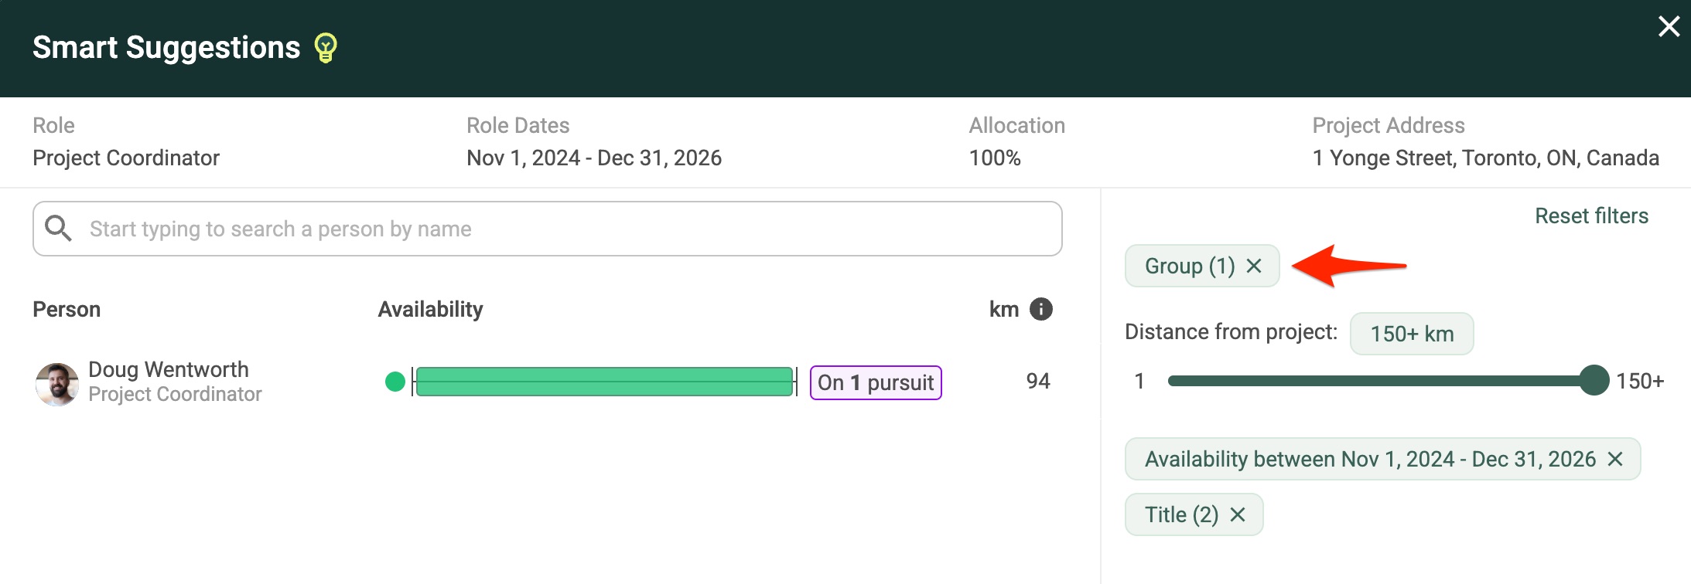Close the Smart Suggestions dialog
The height and width of the screenshot is (584, 1691).
pyautogui.click(x=1669, y=27)
